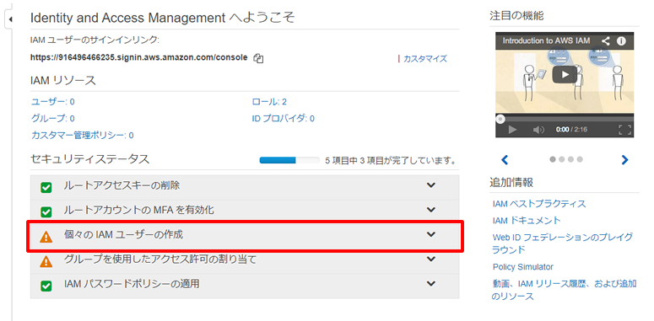The height and width of the screenshot is (321, 654).
Task: Mute the video volume icon
Action: pyautogui.click(x=538, y=130)
